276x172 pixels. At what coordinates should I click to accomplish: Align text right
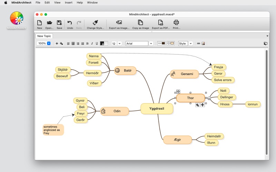(x=78, y=43)
